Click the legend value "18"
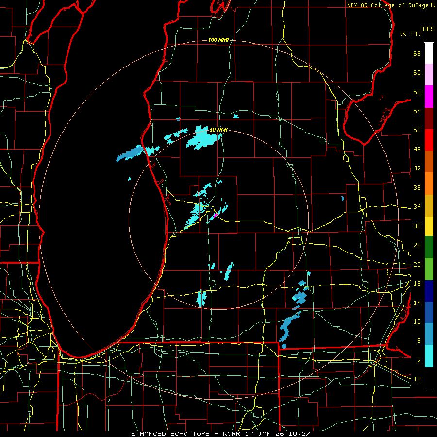Image resolution: width=437 pixels, height=437 pixels. pos(417,284)
